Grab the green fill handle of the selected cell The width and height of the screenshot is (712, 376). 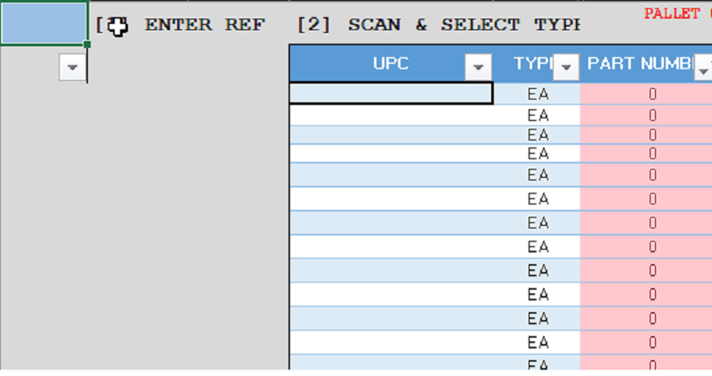point(87,44)
